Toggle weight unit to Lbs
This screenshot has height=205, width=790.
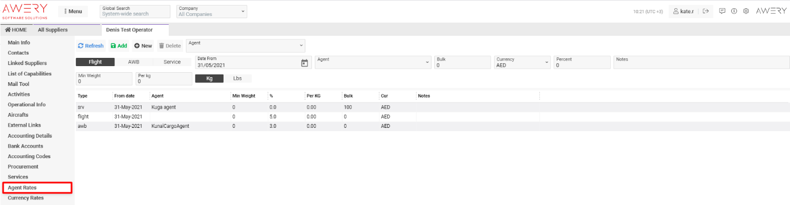click(x=237, y=78)
